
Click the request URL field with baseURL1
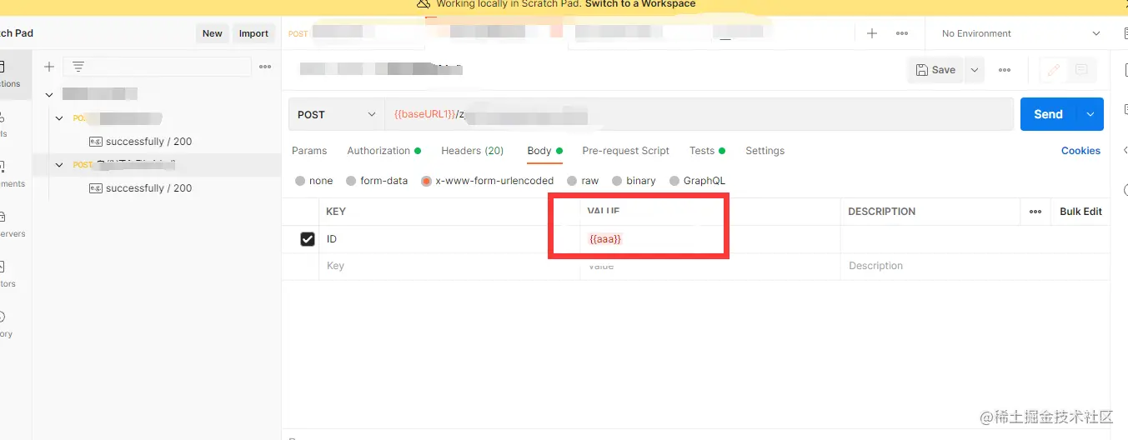tap(699, 114)
